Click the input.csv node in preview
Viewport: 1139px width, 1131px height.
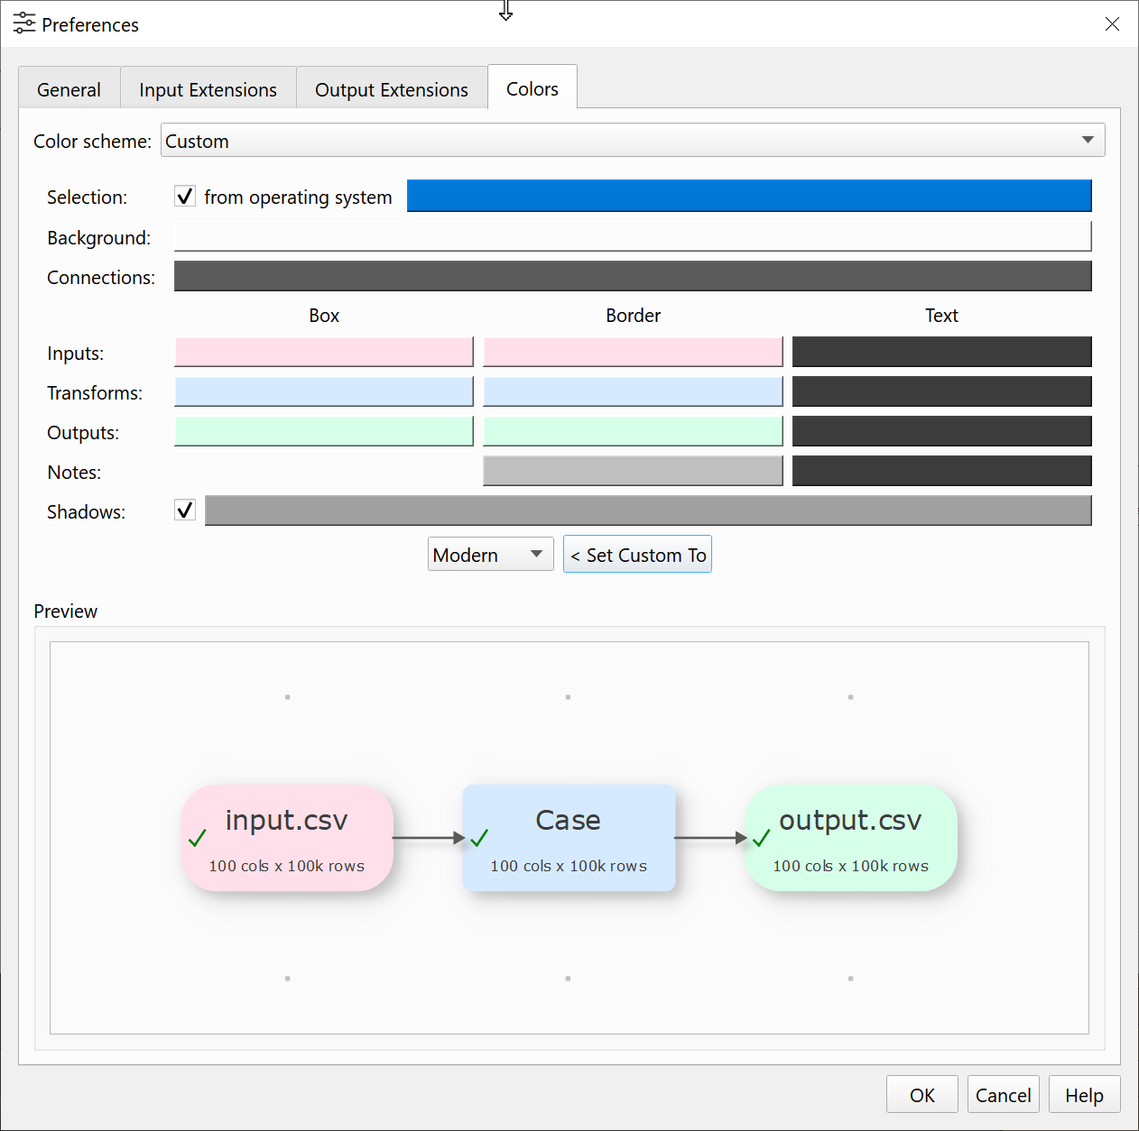(x=287, y=838)
